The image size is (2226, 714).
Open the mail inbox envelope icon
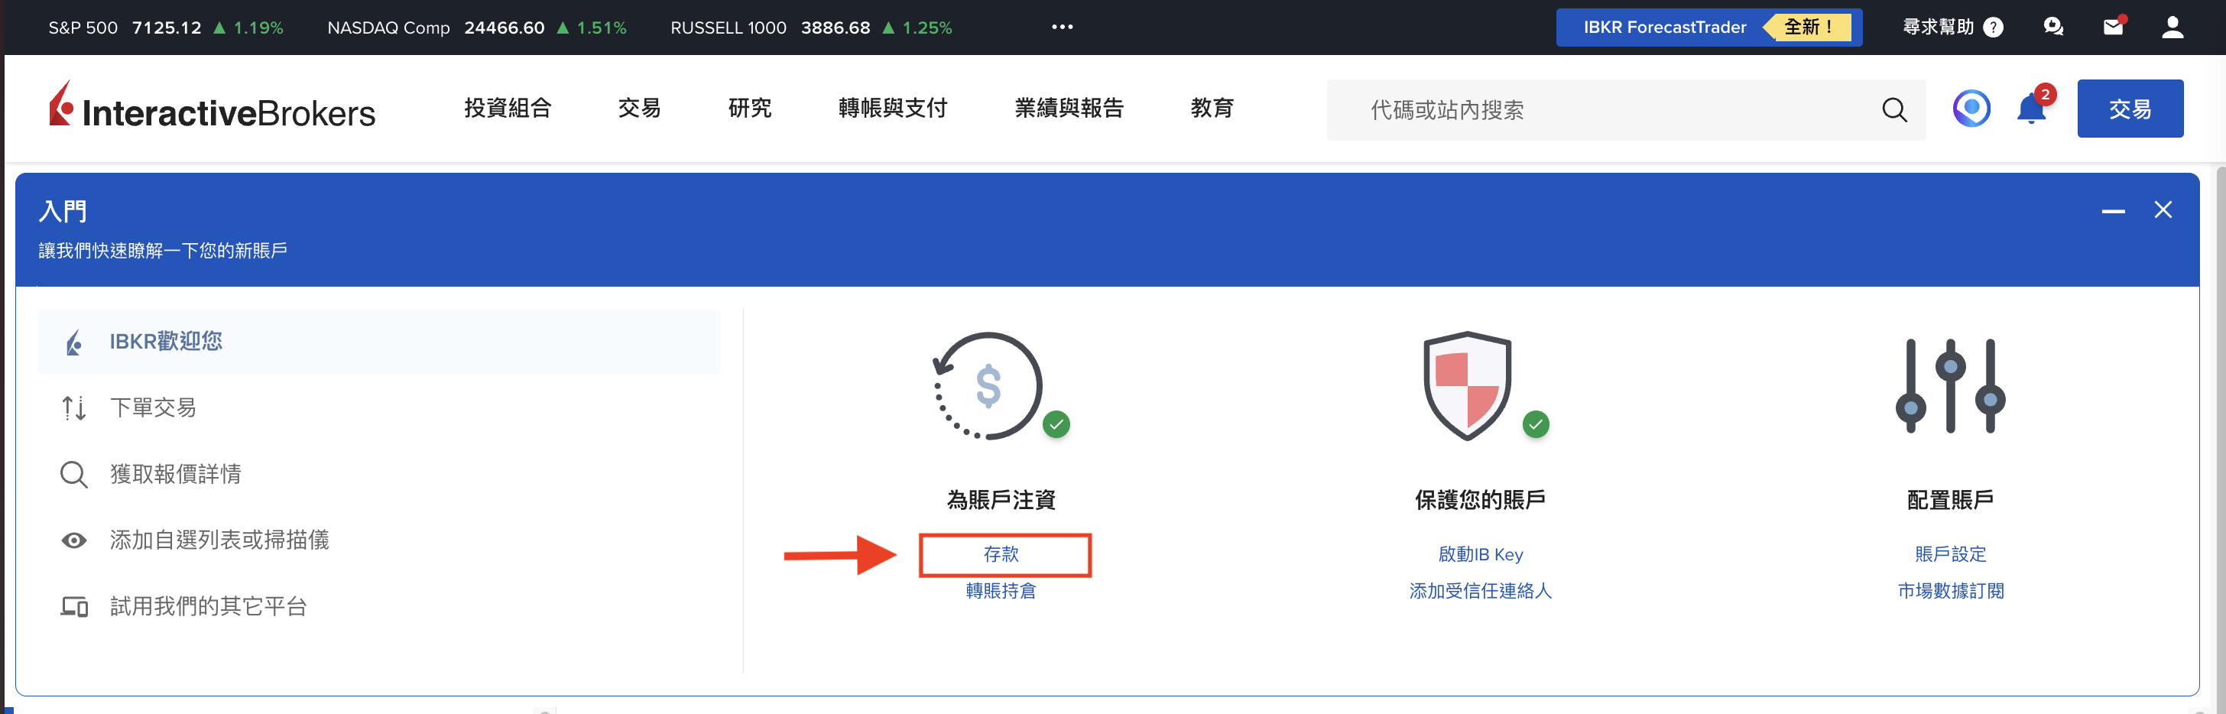pyautogui.click(x=2113, y=28)
